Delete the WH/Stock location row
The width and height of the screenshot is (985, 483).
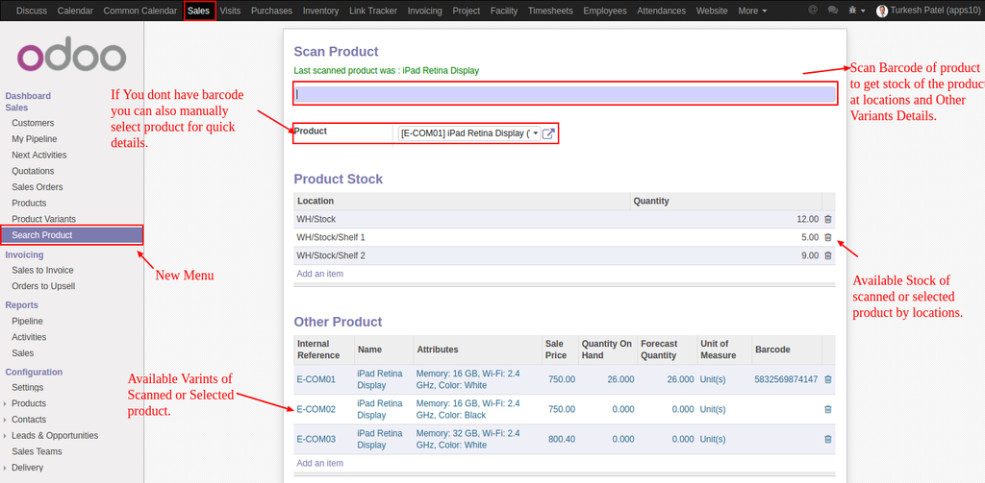click(x=827, y=220)
